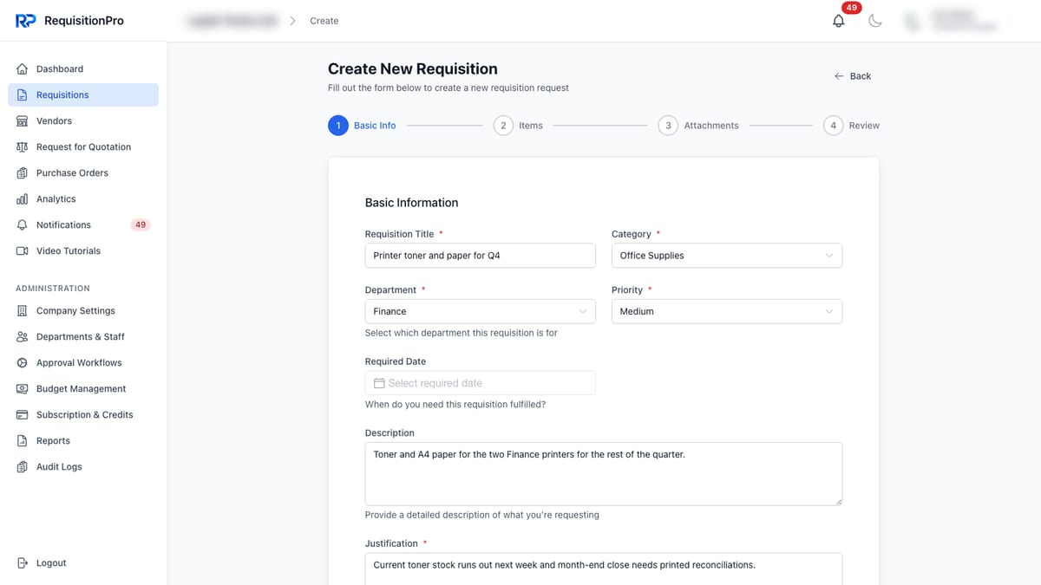The height and width of the screenshot is (585, 1041).
Task: Go to step 3 Attachments
Action: click(x=698, y=126)
